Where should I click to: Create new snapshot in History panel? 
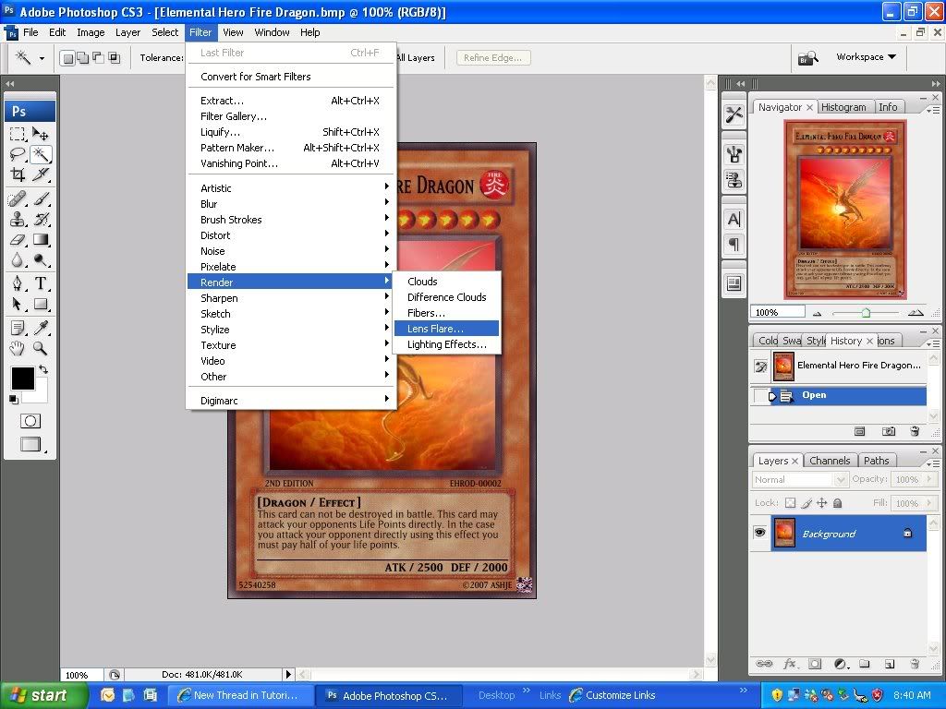tap(888, 431)
